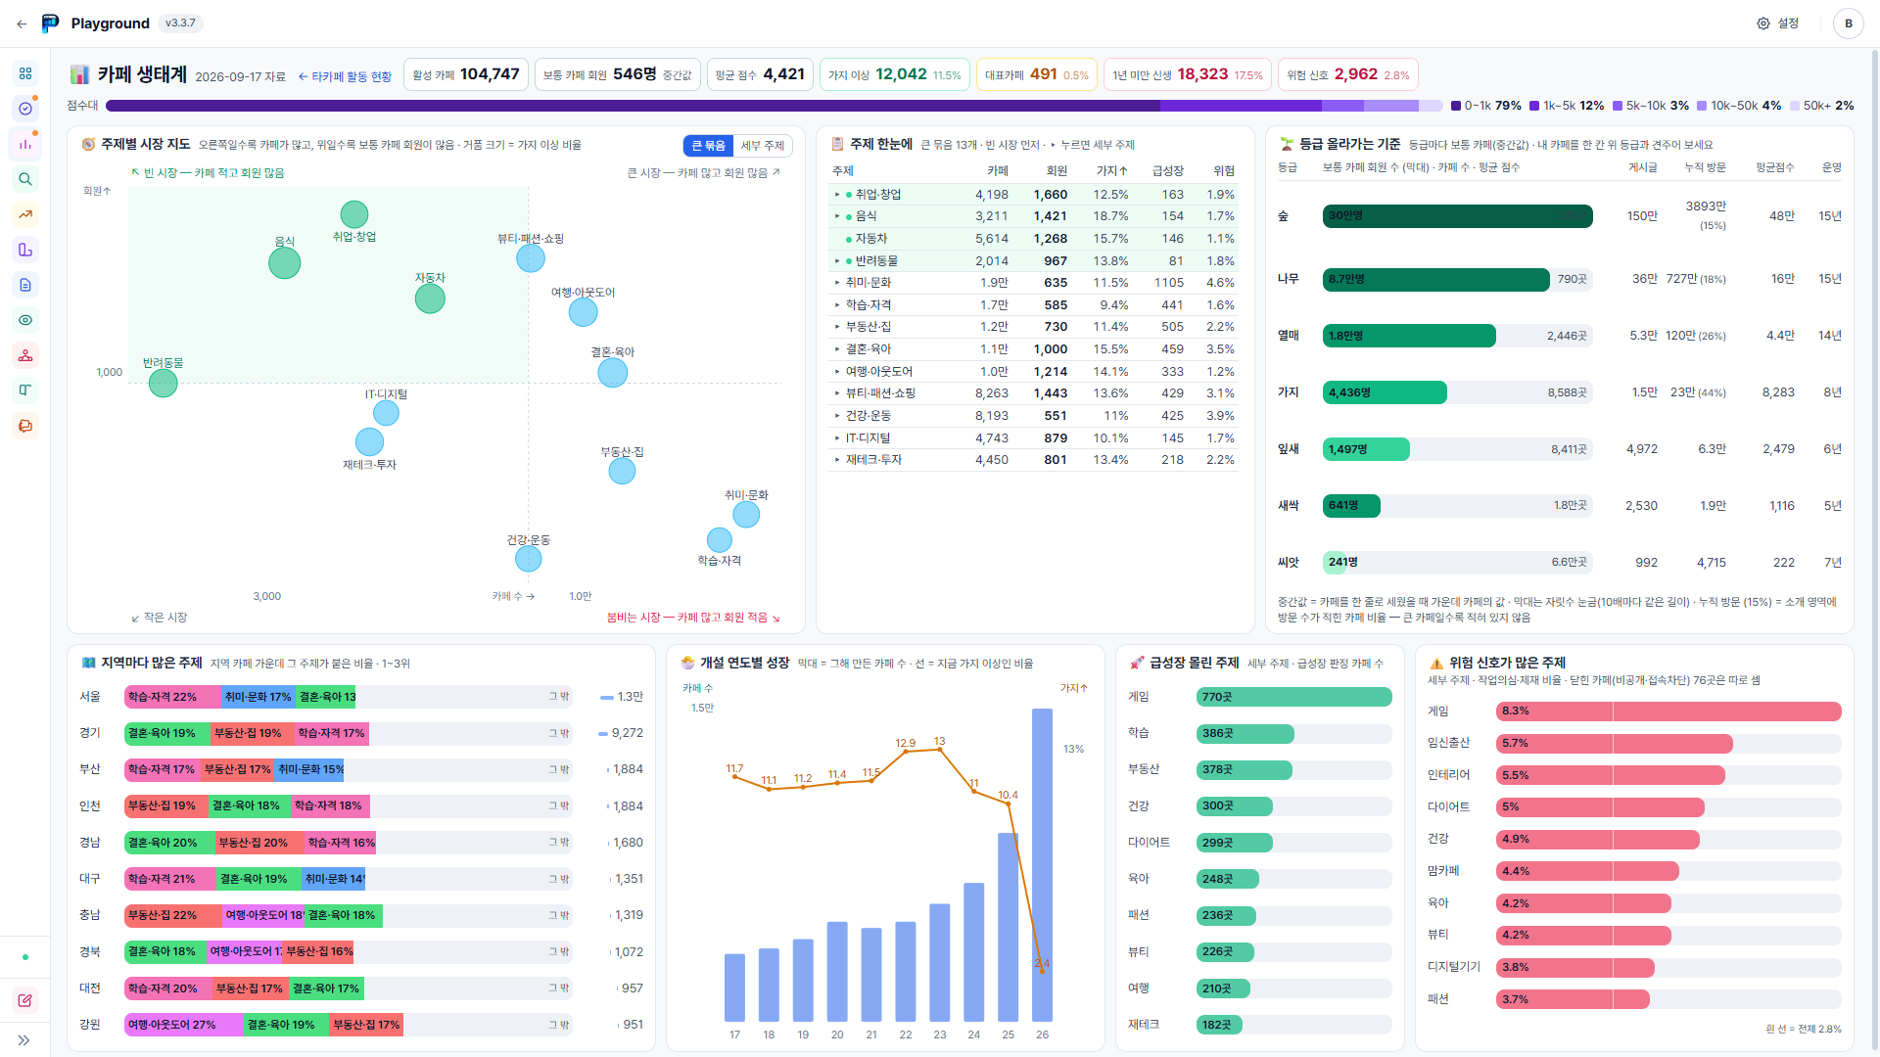Screen dimensions: 1880x1057
Task: Select the 반려동물 bubble on market map
Action: coord(164,383)
